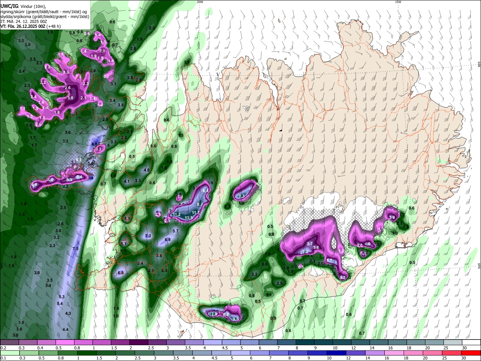Click the 9.3 snowfall value on the map

click(x=241, y=196)
